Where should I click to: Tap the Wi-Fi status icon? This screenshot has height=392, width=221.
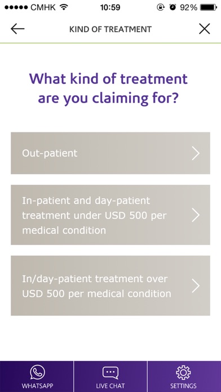(64, 7)
